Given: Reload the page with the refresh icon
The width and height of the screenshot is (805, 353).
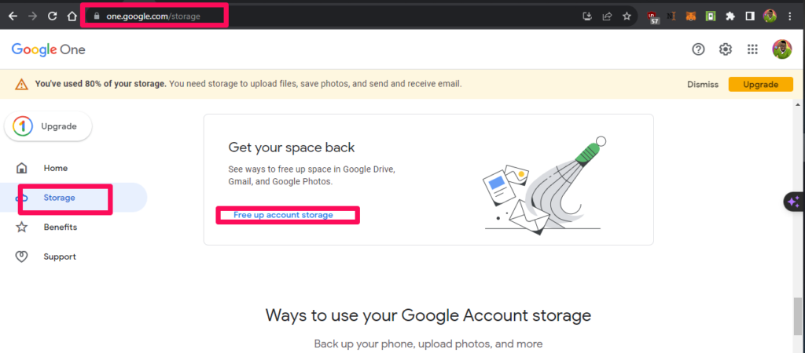Looking at the screenshot, I should [x=52, y=16].
